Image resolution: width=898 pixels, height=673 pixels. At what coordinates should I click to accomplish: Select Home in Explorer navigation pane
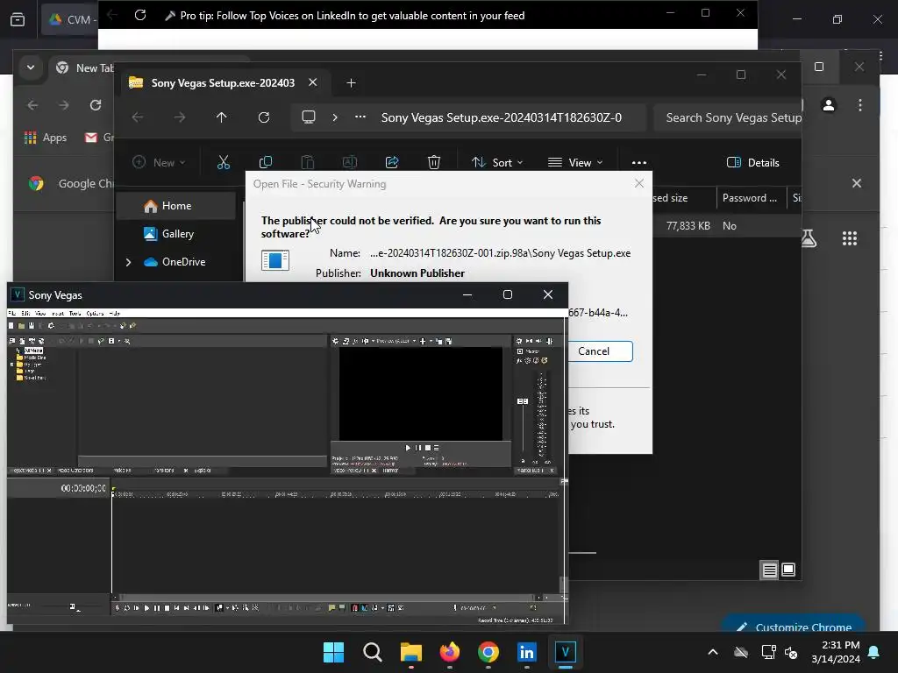(x=176, y=206)
